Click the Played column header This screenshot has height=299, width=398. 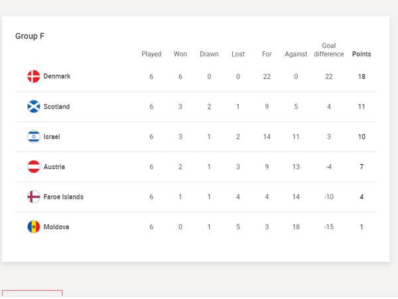pyautogui.click(x=151, y=54)
